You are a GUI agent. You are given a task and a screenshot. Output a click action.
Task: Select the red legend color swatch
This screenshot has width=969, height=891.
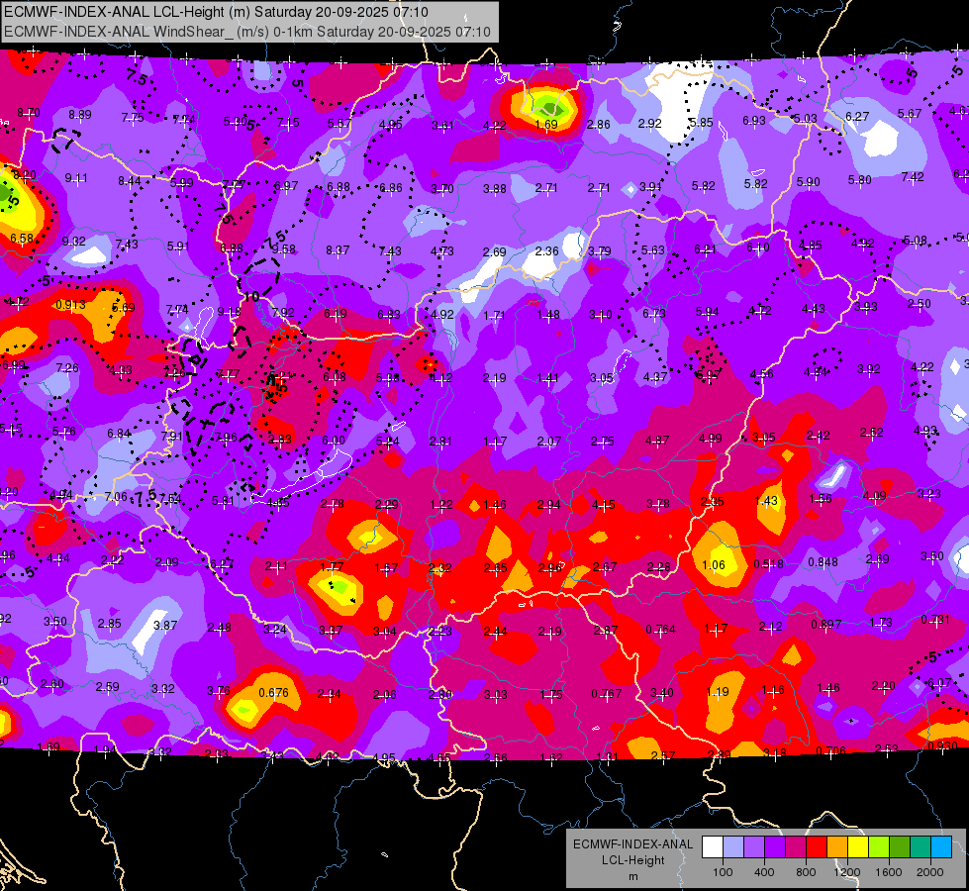click(817, 847)
